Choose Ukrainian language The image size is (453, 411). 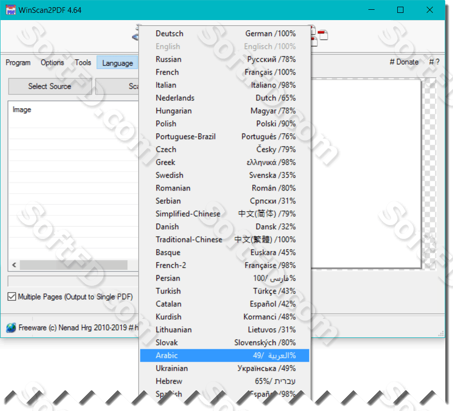click(x=224, y=368)
